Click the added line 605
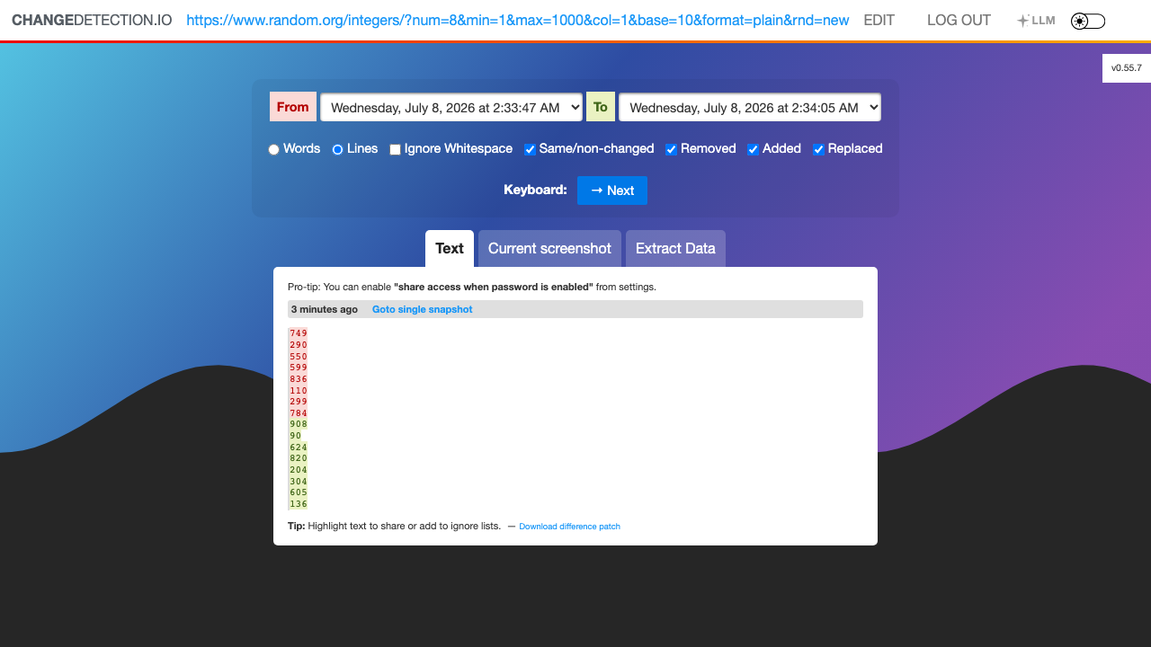1151x647 pixels. click(x=299, y=492)
